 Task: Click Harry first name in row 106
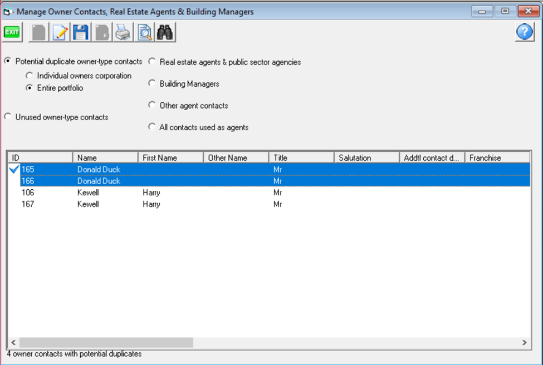[151, 193]
